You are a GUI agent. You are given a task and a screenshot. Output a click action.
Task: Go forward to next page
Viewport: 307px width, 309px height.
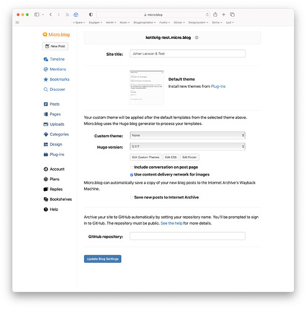59,15
